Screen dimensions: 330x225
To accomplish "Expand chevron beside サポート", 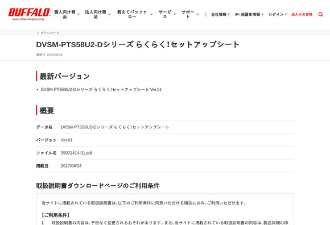I will tap(197, 14).
